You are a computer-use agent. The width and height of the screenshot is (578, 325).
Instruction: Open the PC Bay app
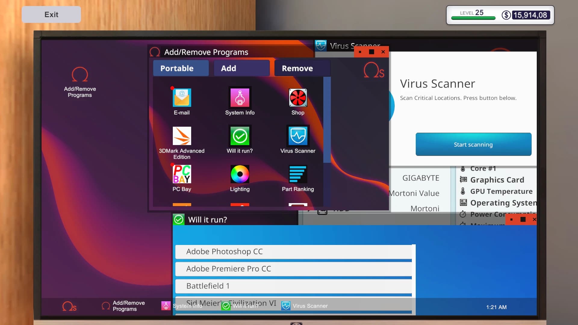182,174
